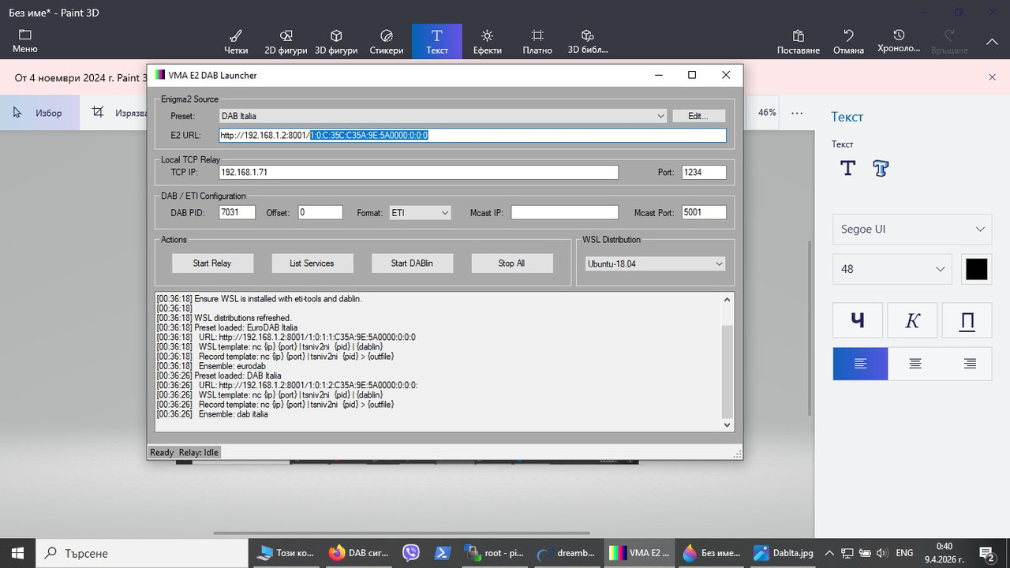Toggle underline (П) text formatting
Viewport: 1010px width, 568px height.
(x=967, y=320)
